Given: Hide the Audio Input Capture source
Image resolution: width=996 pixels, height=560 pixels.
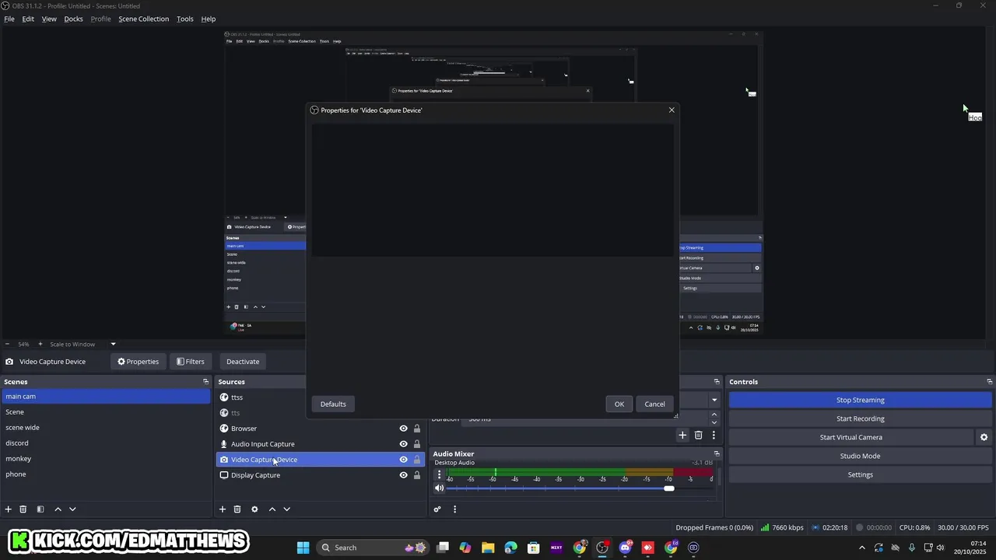Looking at the screenshot, I should (403, 444).
